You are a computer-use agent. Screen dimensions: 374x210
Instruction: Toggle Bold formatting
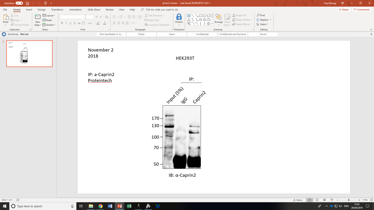point(62,23)
